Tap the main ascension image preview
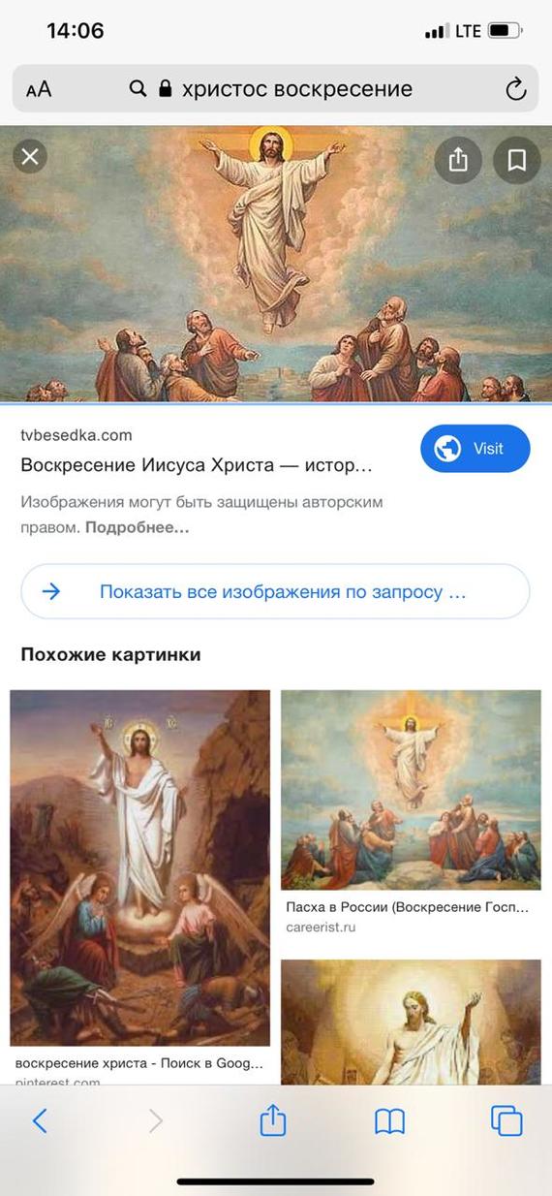This screenshot has width=552, height=1196. point(276,264)
